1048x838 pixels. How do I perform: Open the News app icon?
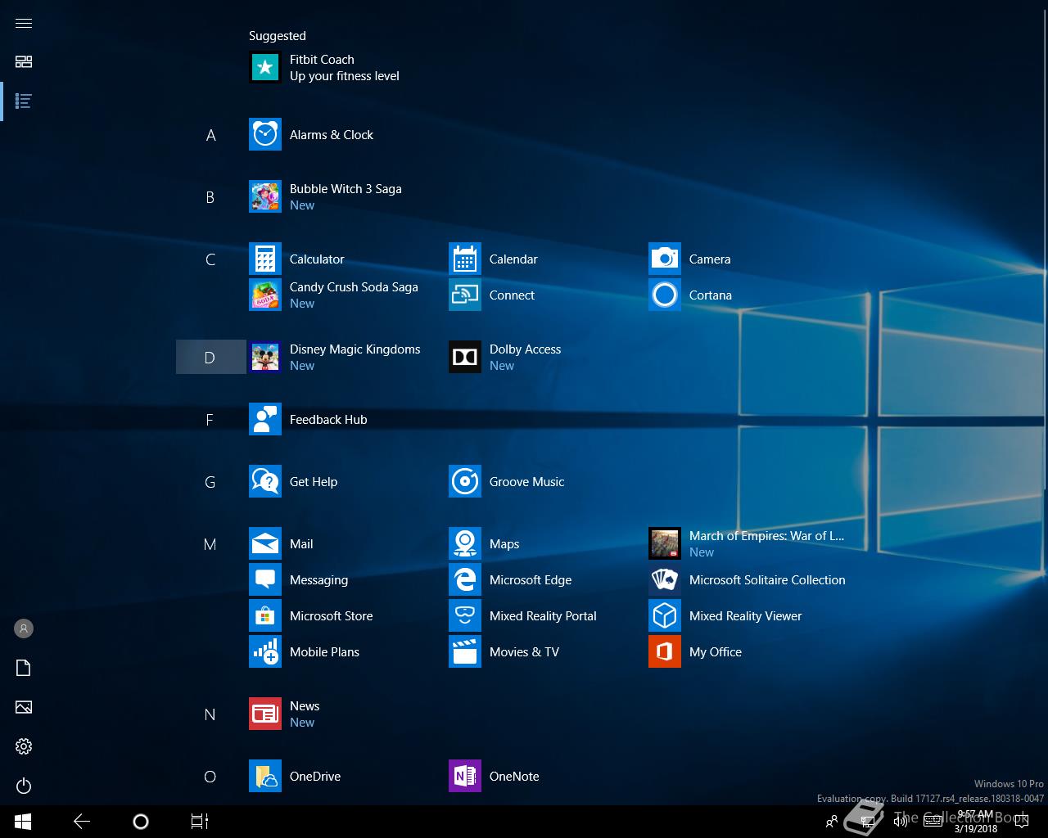click(x=265, y=714)
